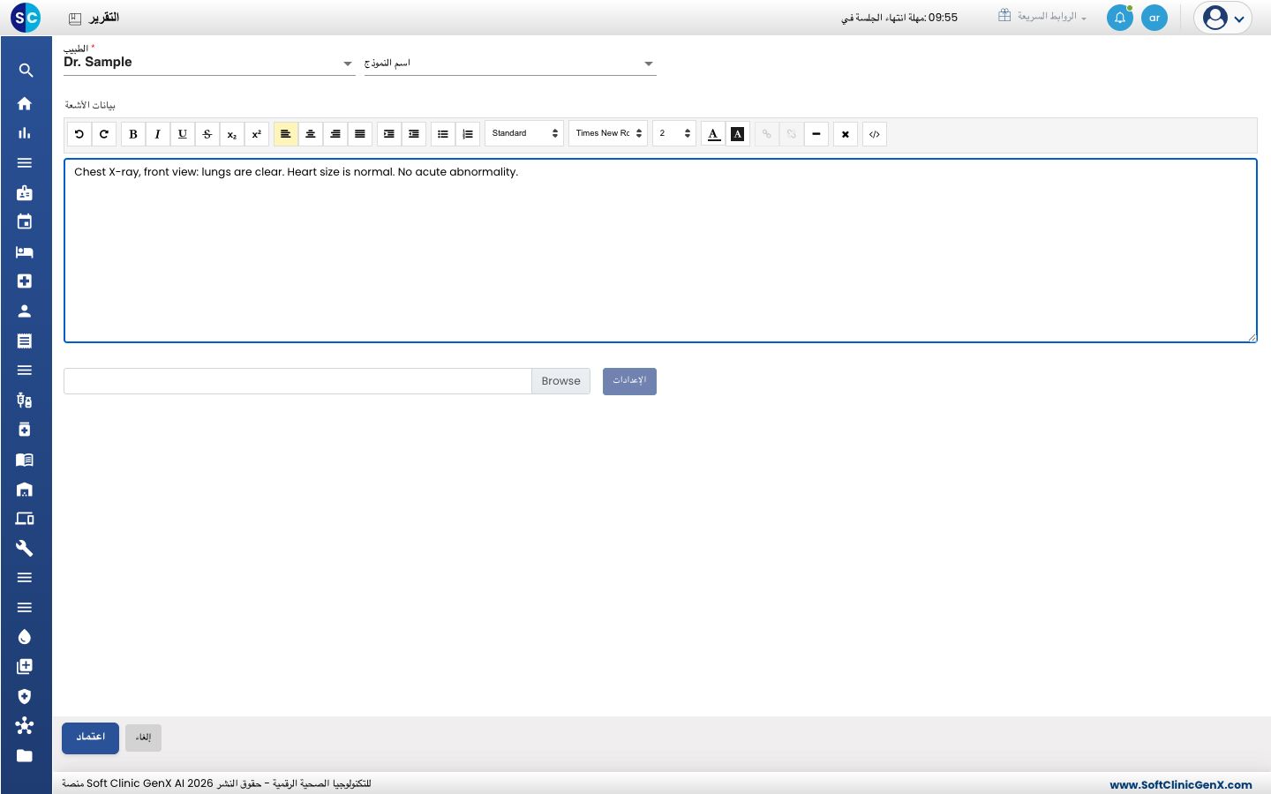Open the template name dropdown
The width and height of the screenshot is (1271, 794).
click(510, 64)
